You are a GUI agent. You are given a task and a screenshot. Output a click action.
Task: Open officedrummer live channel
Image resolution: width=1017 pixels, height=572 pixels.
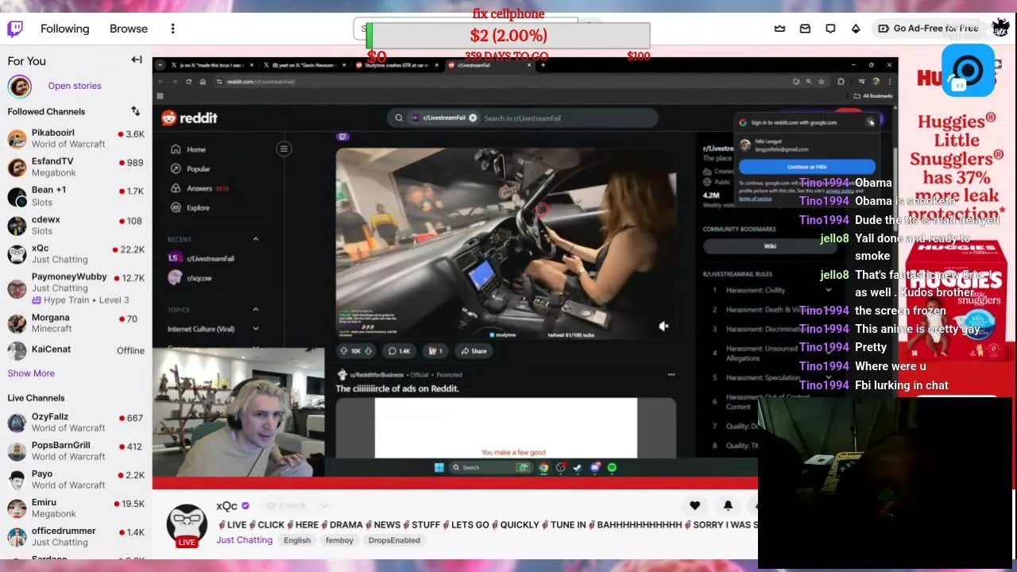coord(75,536)
